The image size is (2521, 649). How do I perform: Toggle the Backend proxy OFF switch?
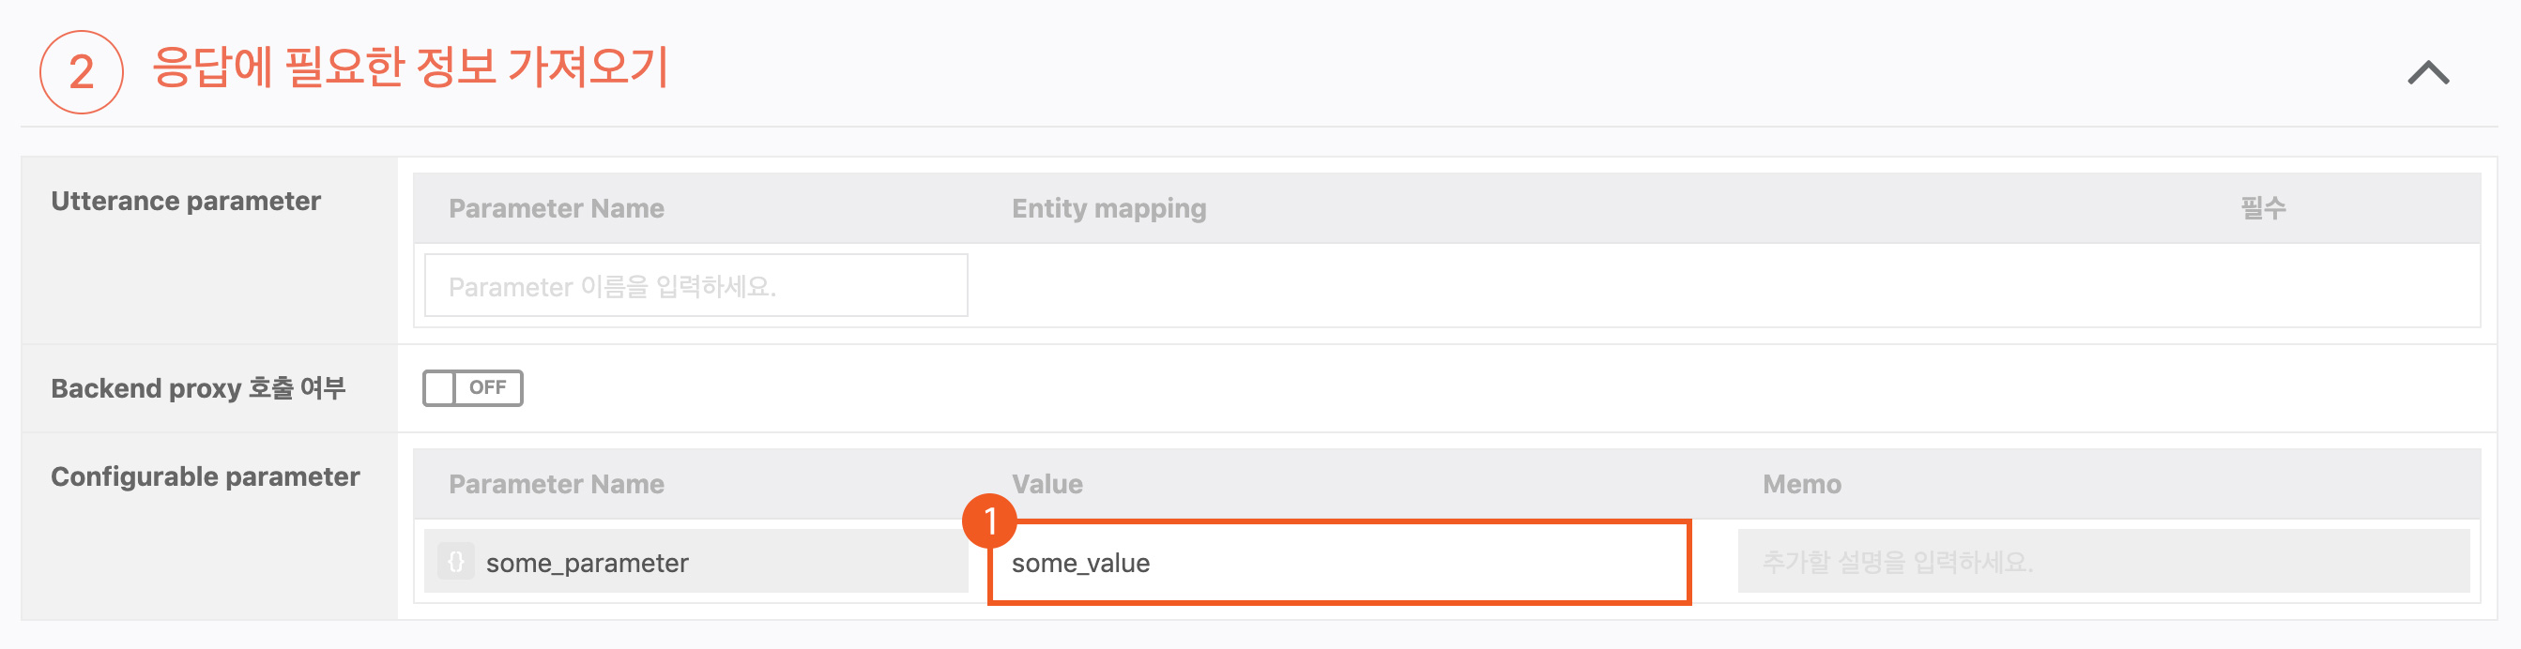tap(473, 388)
